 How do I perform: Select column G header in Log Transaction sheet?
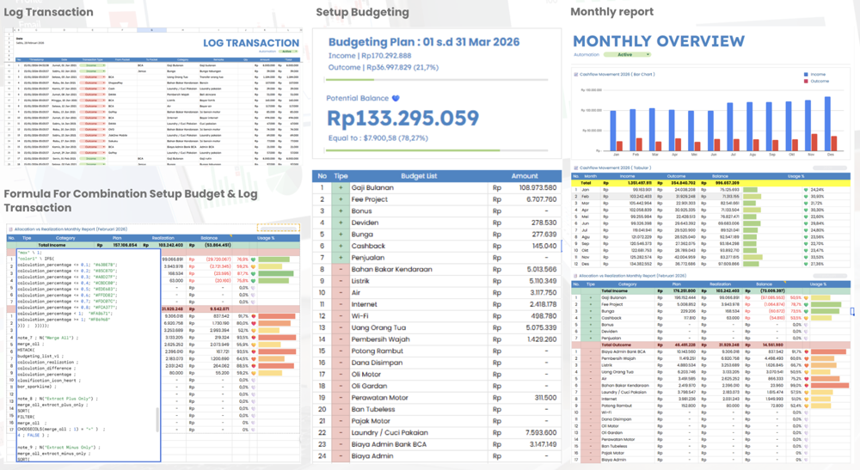(x=151, y=29)
